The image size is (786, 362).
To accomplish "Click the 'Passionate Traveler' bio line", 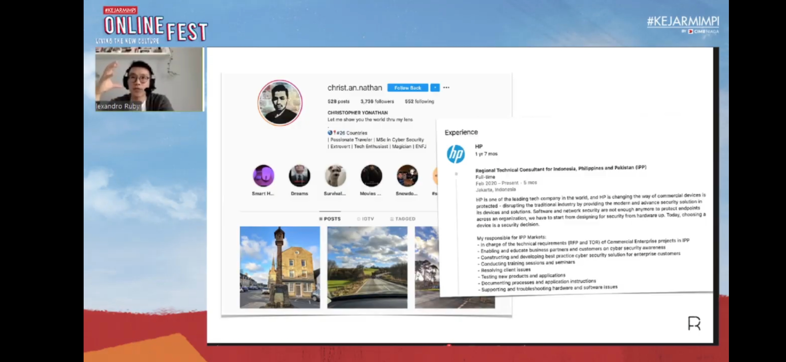I will [376, 139].
